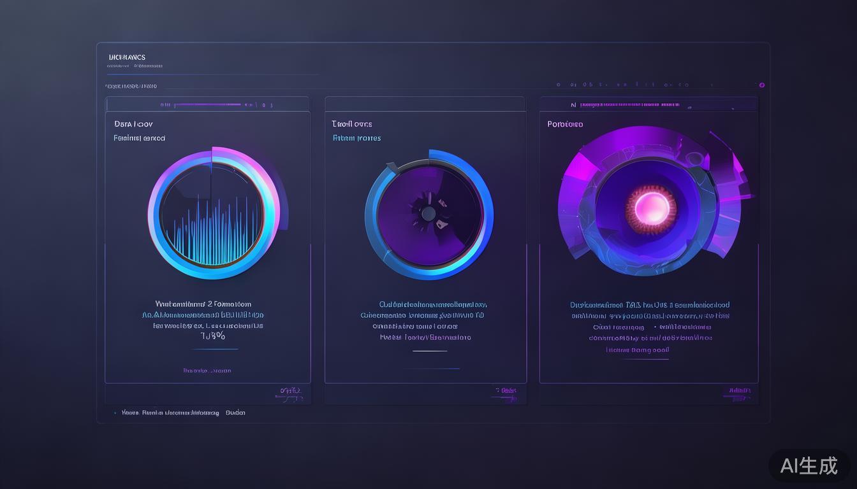The image size is (857, 489).
Task: Click the status text at the bottom-left of the panel
Action: coord(184,413)
